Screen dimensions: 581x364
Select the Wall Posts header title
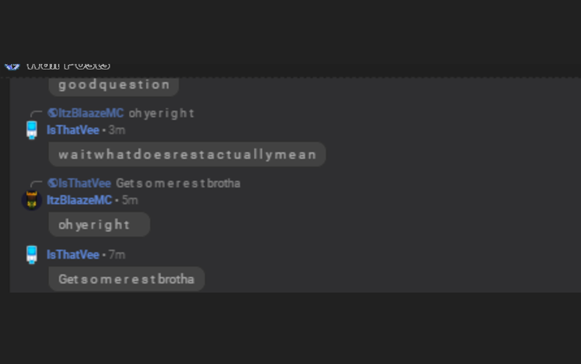pos(69,66)
